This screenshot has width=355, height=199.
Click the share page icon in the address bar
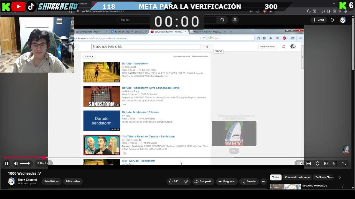tap(258, 11)
